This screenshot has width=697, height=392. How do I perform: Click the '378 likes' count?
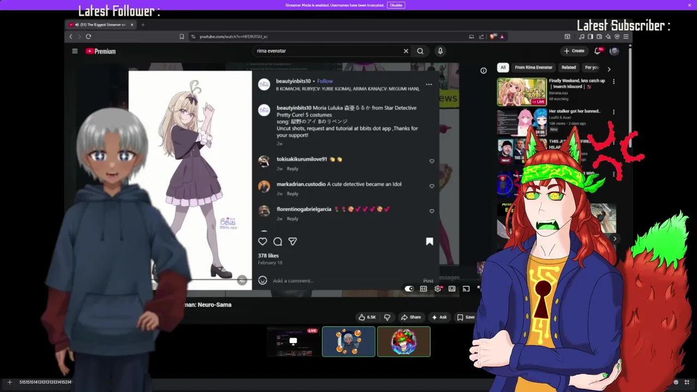point(268,255)
